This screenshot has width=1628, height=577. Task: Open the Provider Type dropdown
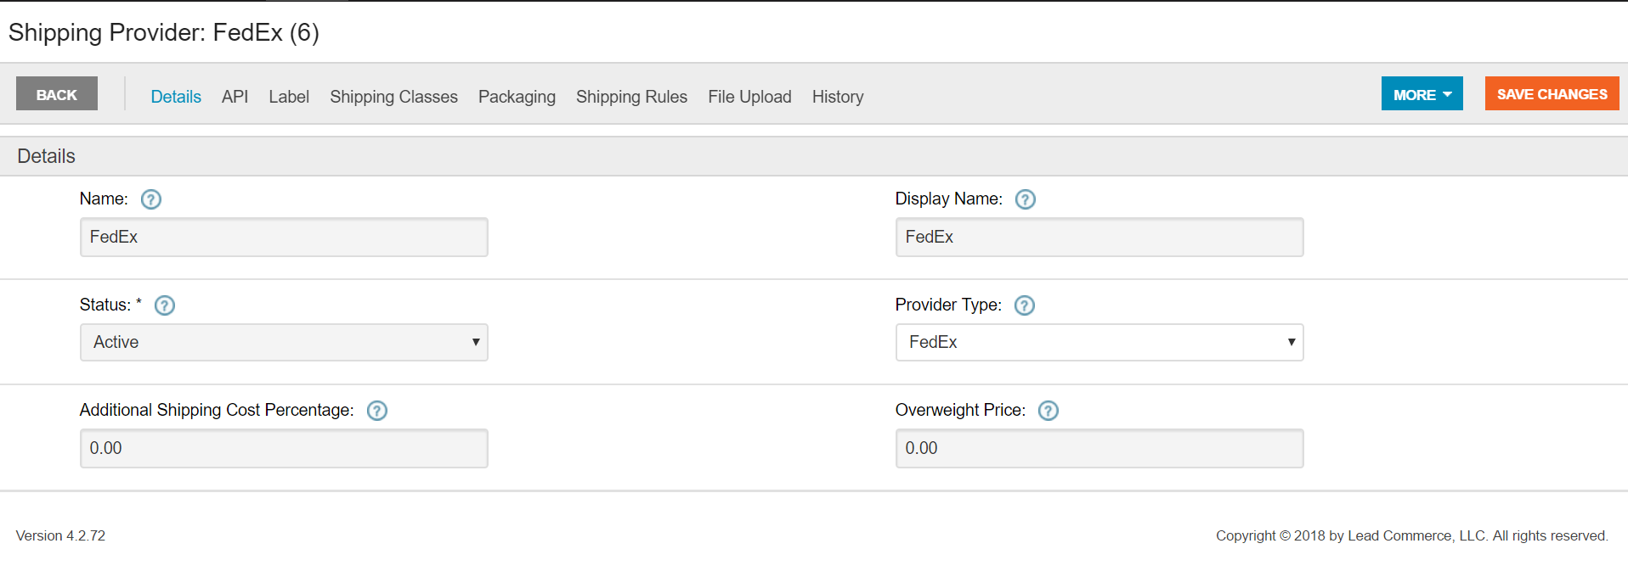(x=1099, y=342)
